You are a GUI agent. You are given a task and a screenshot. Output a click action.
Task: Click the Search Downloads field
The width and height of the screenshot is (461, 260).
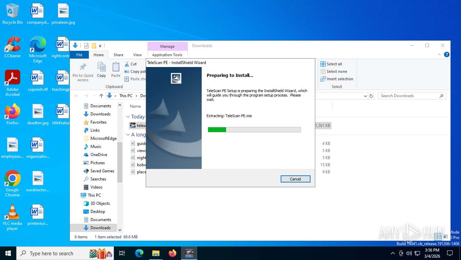[412, 96]
